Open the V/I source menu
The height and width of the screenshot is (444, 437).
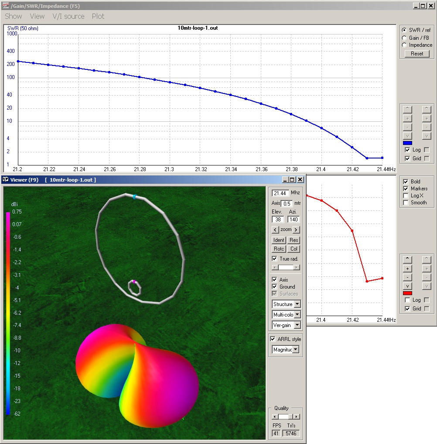(68, 16)
